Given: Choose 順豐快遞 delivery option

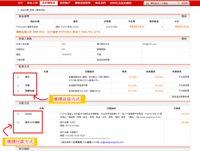Looking at the screenshot, I should [18, 91].
